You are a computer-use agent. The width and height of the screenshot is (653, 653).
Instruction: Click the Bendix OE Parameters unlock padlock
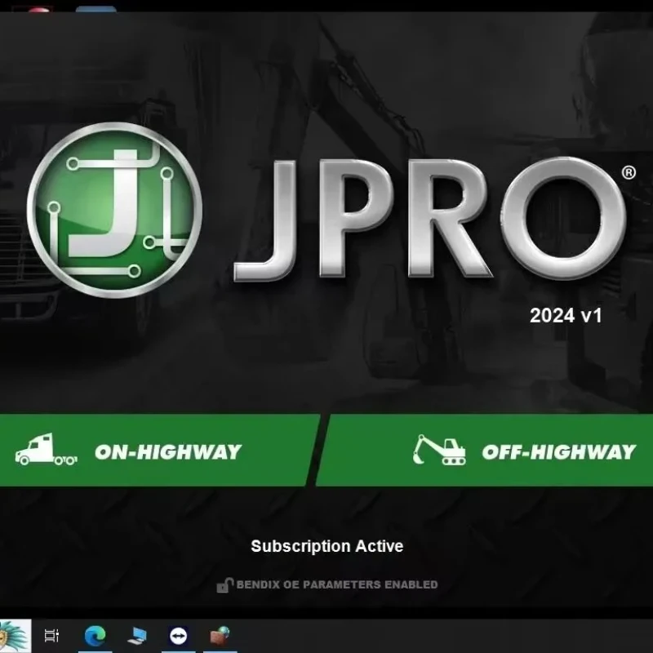[x=225, y=585]
